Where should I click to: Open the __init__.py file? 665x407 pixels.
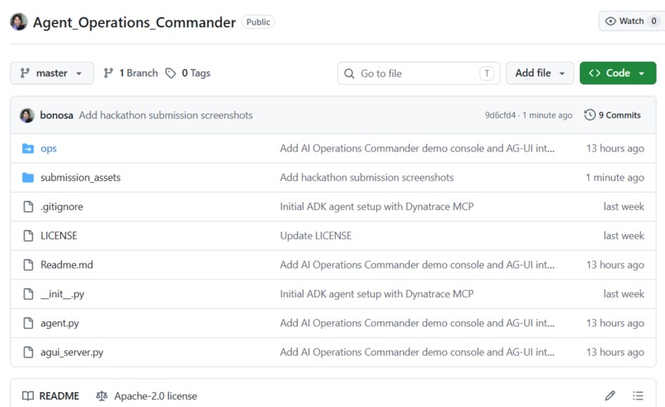tap(63, 294)
